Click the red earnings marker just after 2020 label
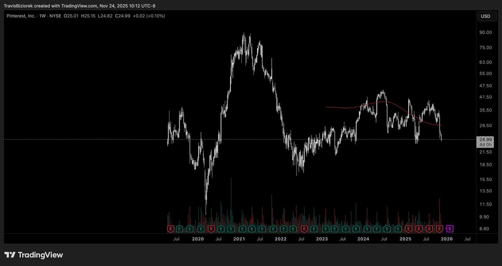The width and height of the screenshot is (502, 266). click(211, 229)
